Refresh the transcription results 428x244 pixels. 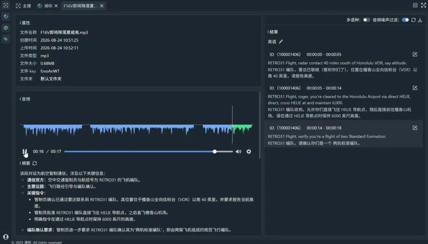click(x=413, y=20)
